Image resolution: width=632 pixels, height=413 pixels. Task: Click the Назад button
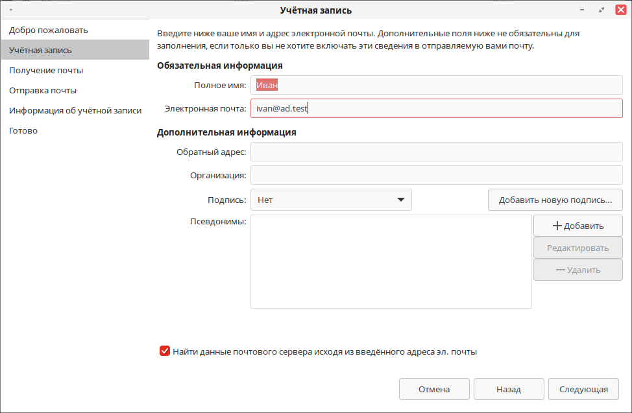[509, 389]
